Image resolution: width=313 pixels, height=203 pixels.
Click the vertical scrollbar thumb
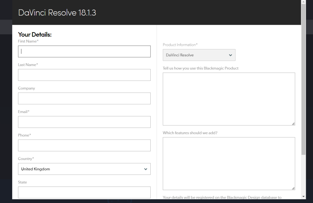303,79
